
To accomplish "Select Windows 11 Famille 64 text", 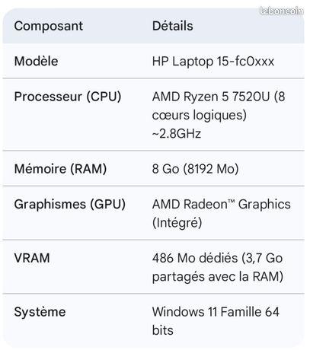I will click(216, 312).
